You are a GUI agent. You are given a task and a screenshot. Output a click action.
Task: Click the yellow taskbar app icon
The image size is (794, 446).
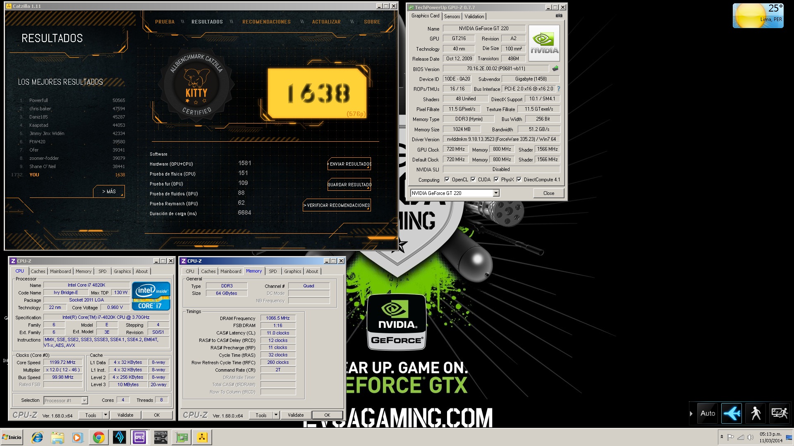pyautogui.click(x=202, y=437)
